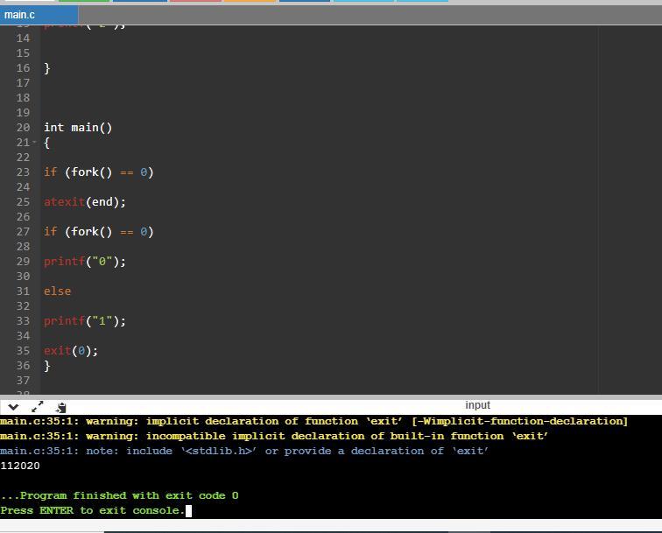Screen dimensions: 662x533
Task: Expand console to fullscreen using arrows icon
Action: 37,407
